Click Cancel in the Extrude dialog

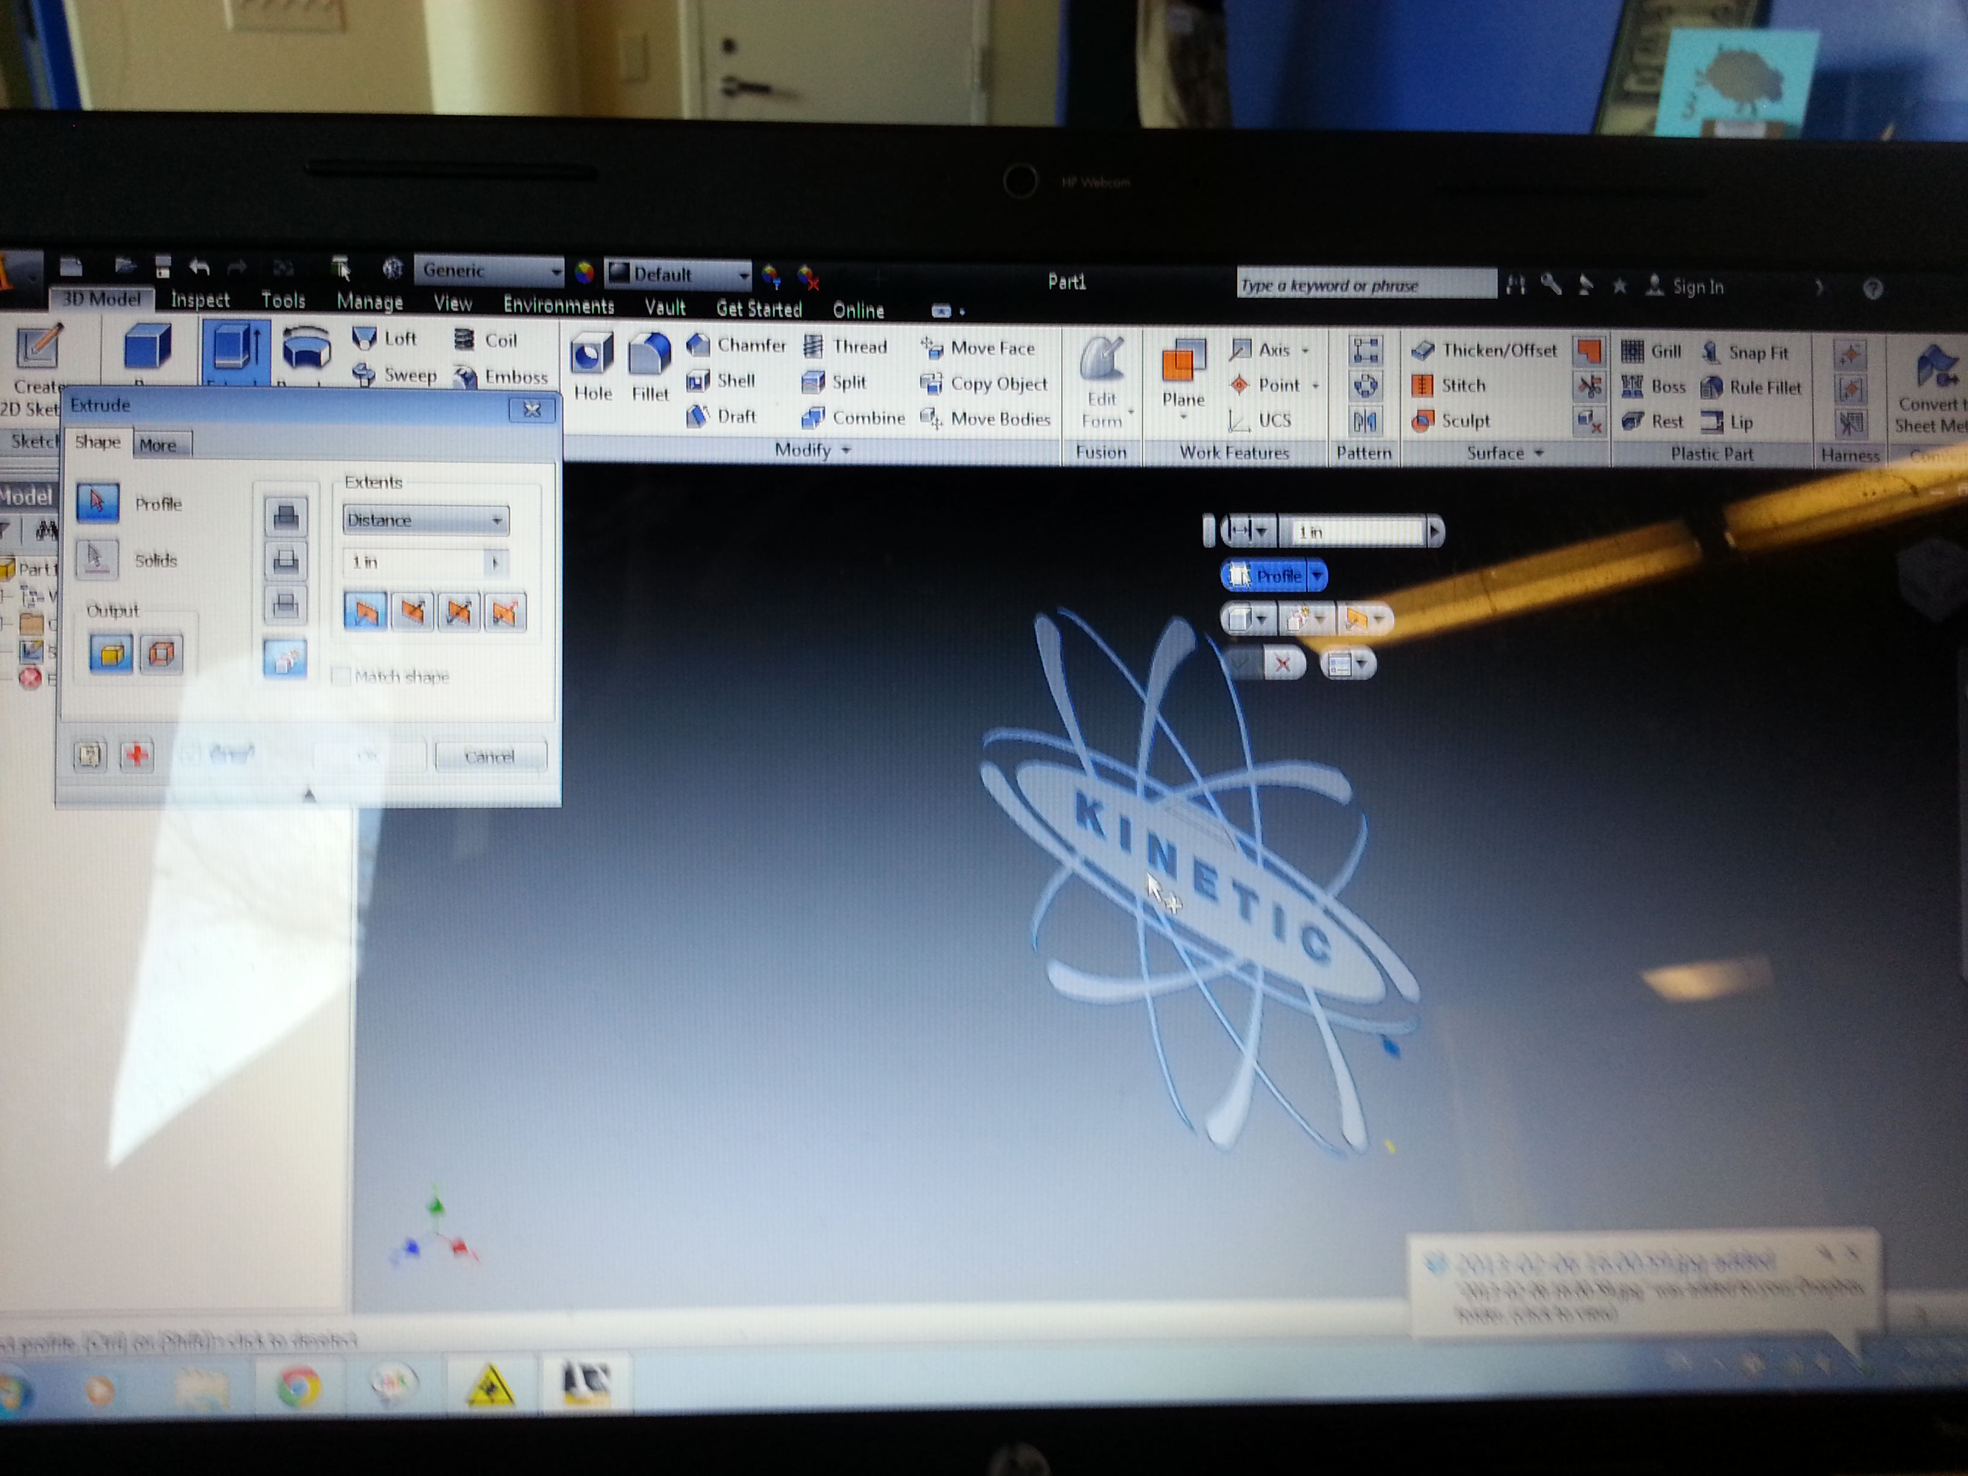pyautogui.click(x=490, y=756)
